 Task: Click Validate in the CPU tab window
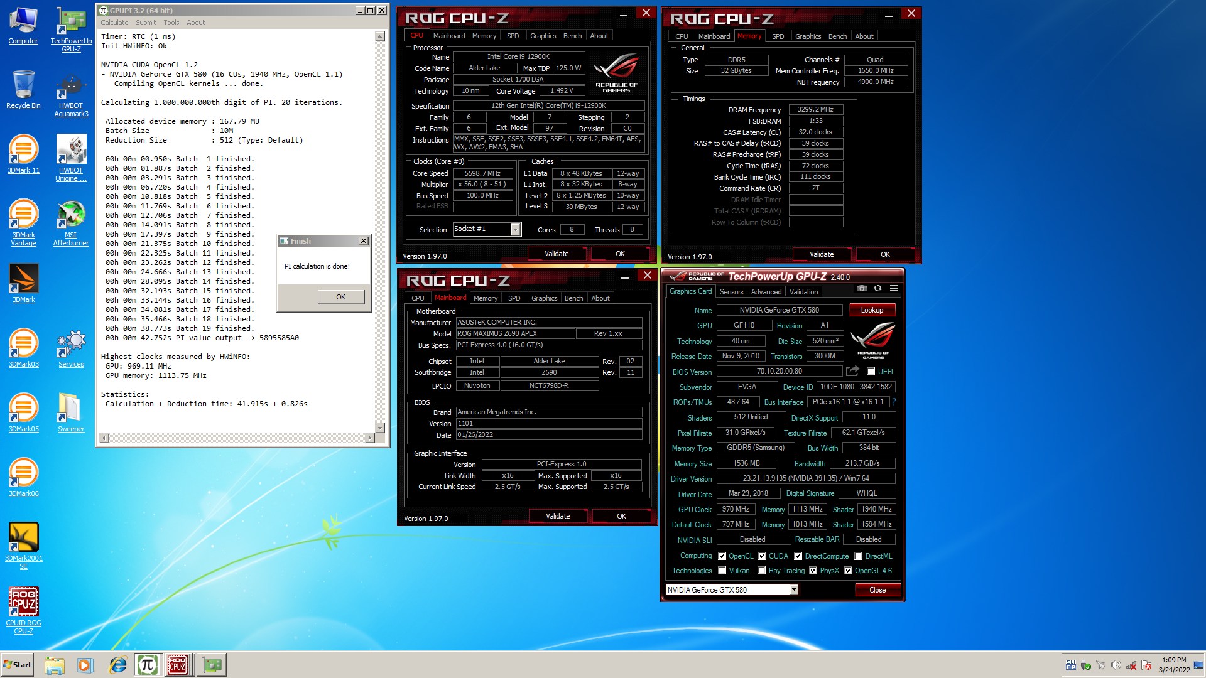click(x=557, y=254)
